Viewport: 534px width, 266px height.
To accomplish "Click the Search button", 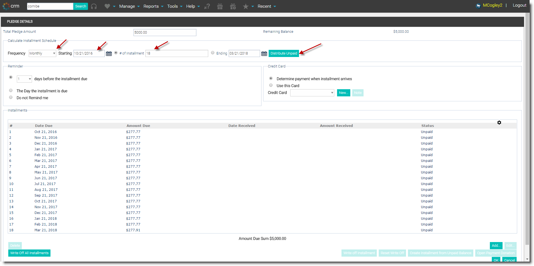I will pos(81,6).
